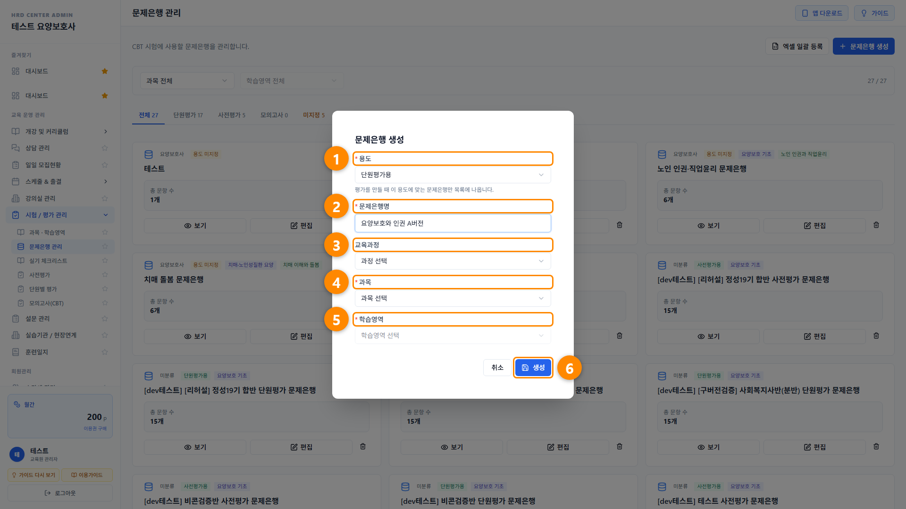906x509 pixels.
Task: Toggle favorite star on 일일 모집현황
Action: [x=105, y=165]
